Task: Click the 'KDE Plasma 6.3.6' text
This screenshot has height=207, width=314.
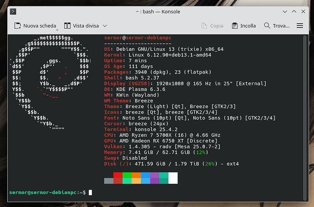Action: (x=141, y=89)
